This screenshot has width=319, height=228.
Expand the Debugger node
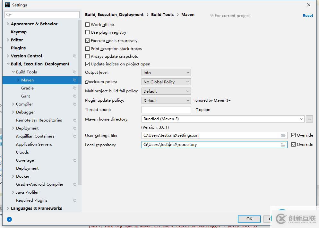point(13,112)
